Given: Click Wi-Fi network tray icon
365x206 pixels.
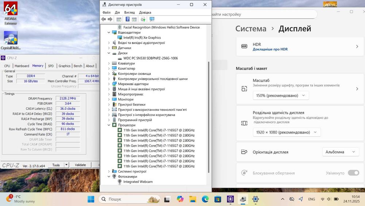Looking at the screenshot, I should point(322,199).
